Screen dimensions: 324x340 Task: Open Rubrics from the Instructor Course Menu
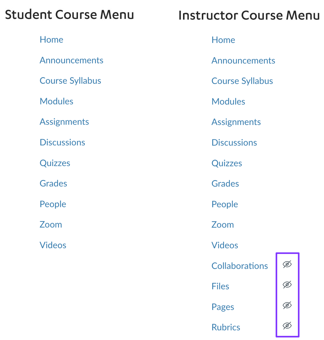226,327
